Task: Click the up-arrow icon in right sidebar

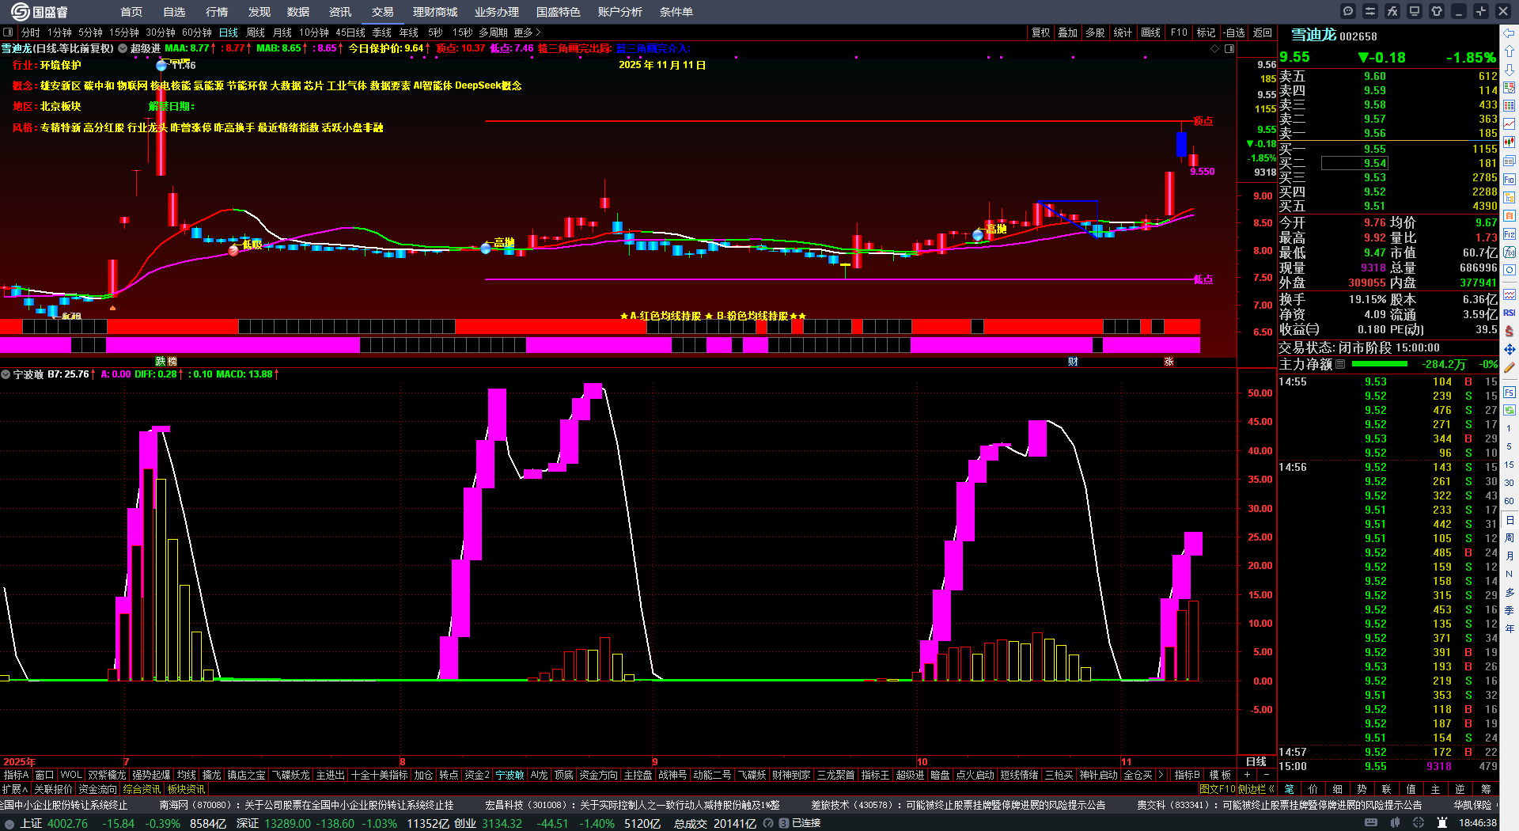Action: [x=1510, y=51]
